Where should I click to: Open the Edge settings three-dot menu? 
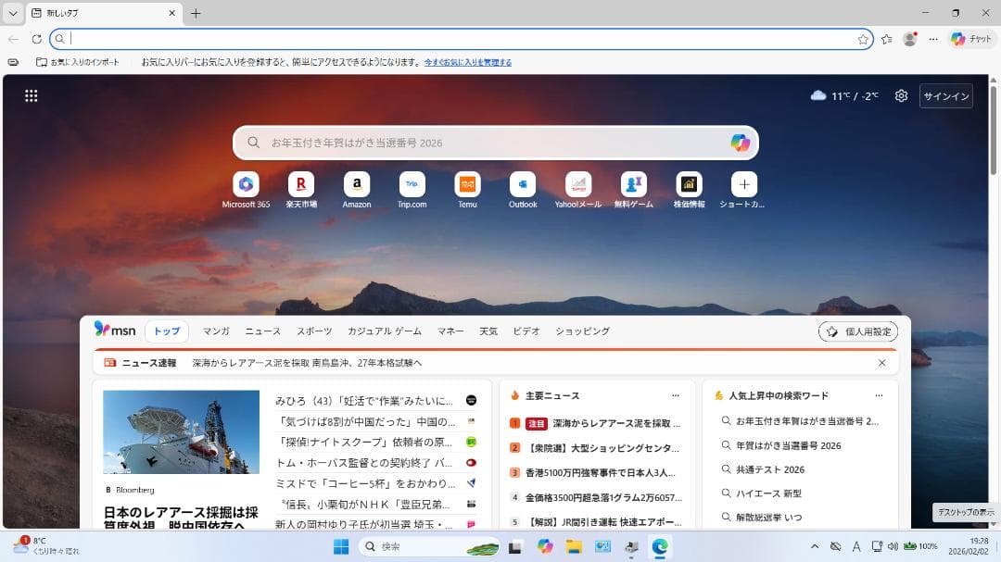[x=933, y=39]
